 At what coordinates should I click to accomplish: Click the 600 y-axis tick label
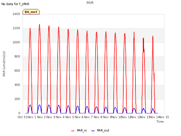click(17, 71)
